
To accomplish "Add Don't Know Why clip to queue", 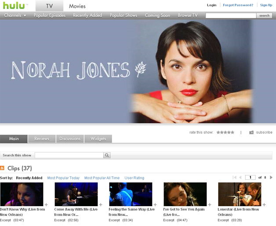I will [x=46, y=204].
